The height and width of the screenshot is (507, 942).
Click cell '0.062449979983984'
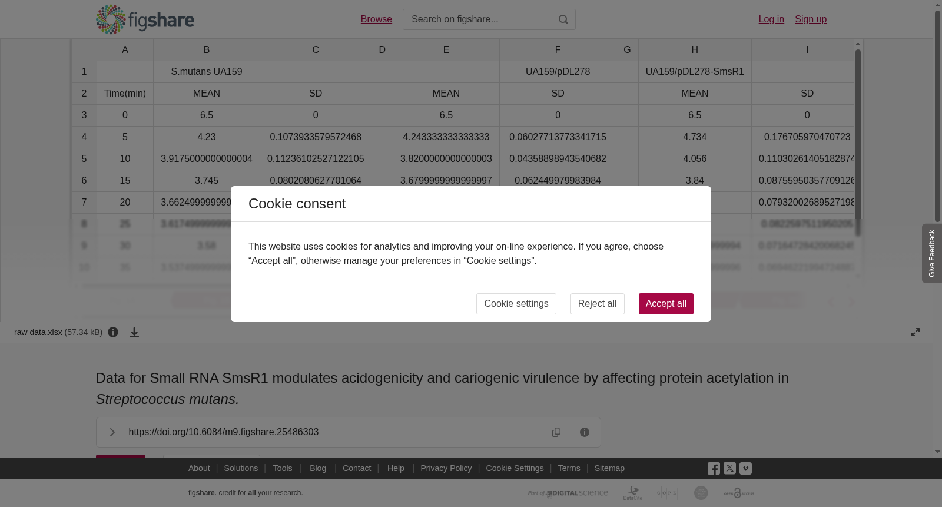558,181
